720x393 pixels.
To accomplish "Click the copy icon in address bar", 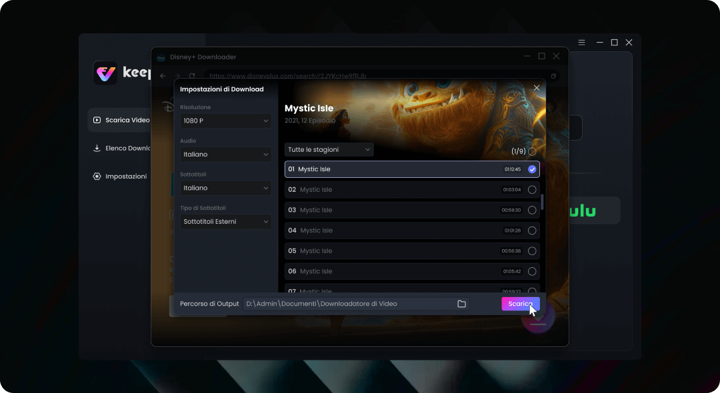I will click(553, 76).
